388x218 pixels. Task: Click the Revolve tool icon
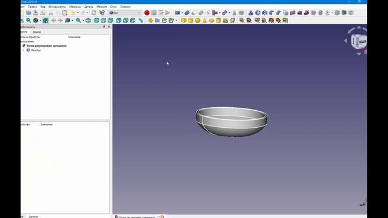click(x=258, y=13)
